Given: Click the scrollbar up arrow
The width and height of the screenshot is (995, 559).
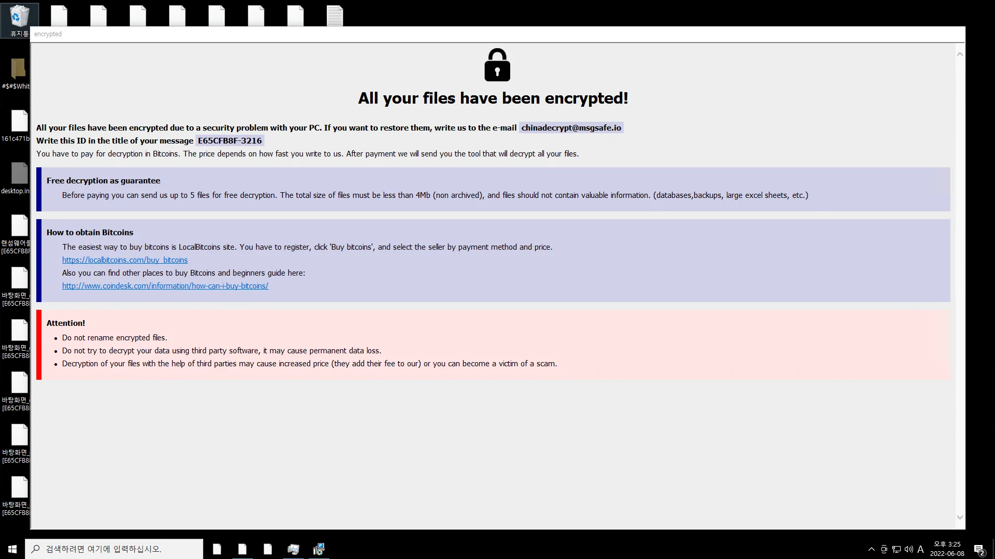Looking at the screenshot, I should (x=960, y=54).
